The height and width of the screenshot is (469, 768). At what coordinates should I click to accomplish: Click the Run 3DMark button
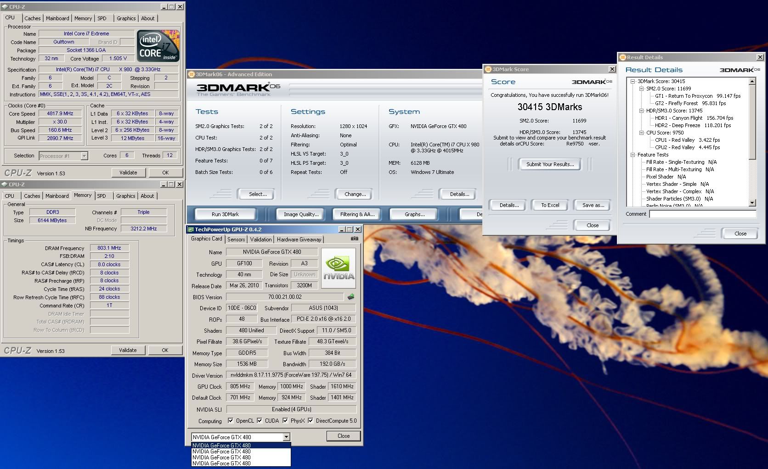225,214
